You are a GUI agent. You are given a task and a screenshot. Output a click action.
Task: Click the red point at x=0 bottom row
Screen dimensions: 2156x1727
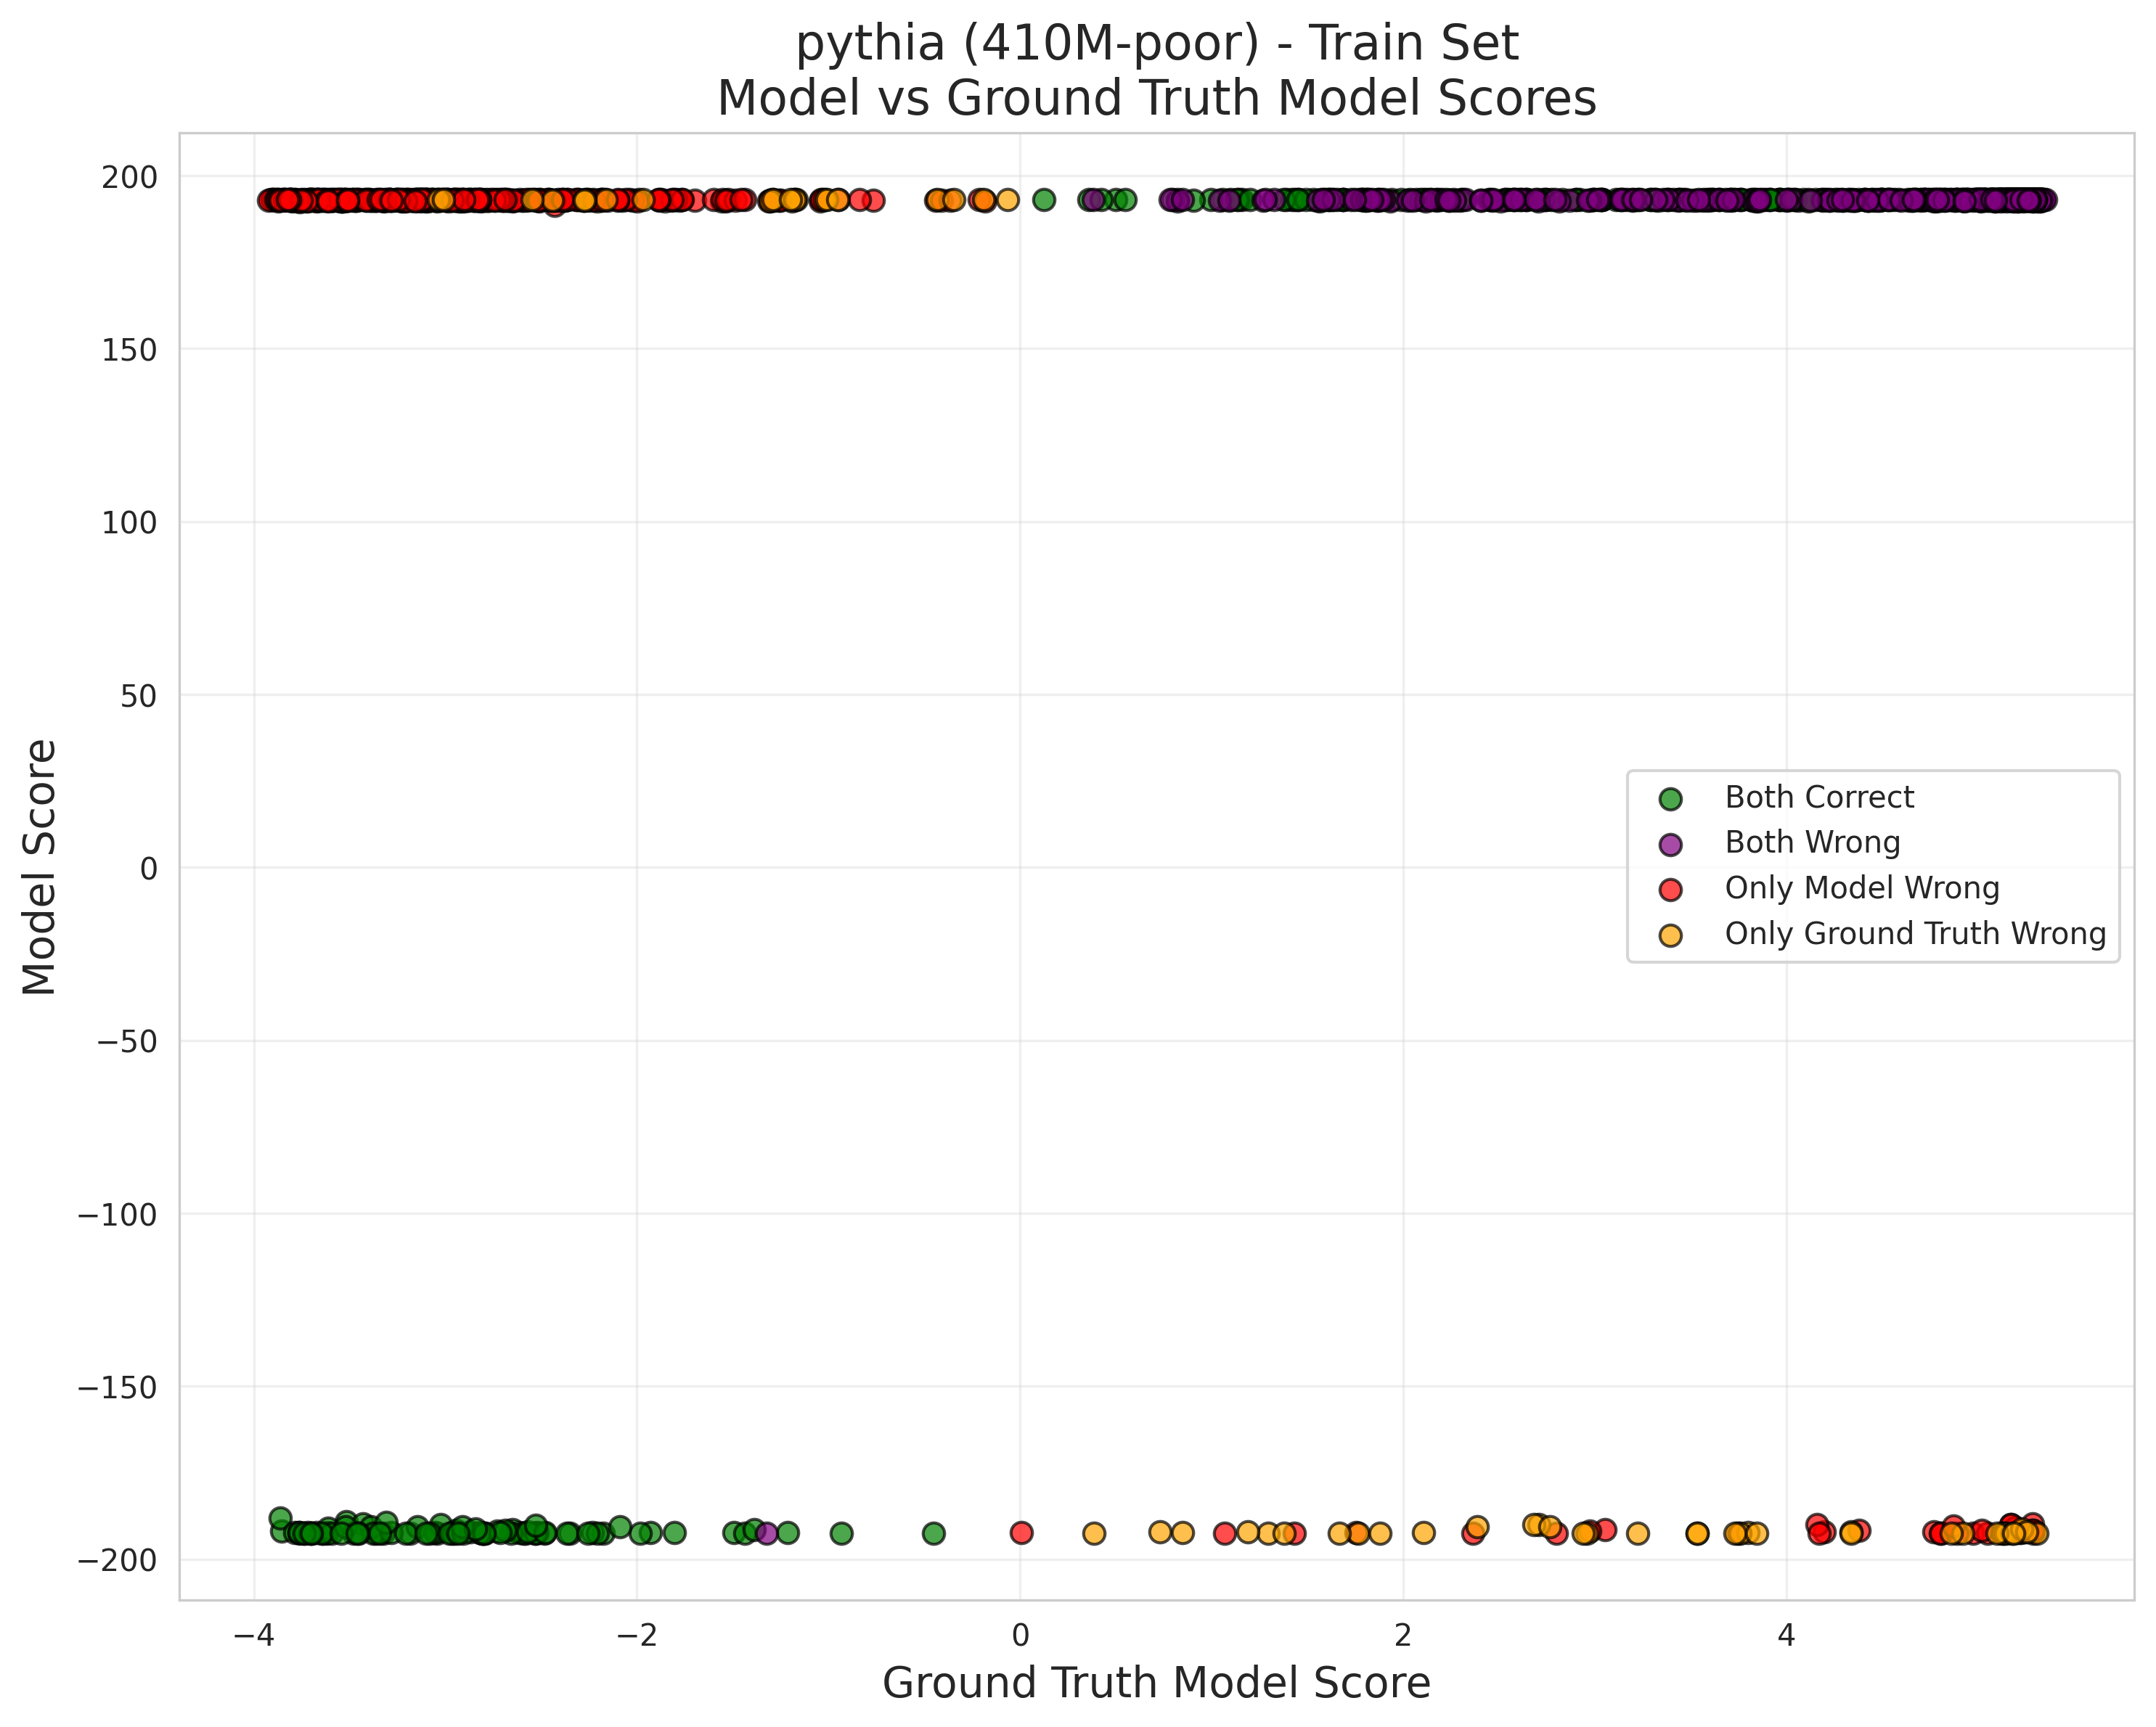(x=1021, y=1532)
